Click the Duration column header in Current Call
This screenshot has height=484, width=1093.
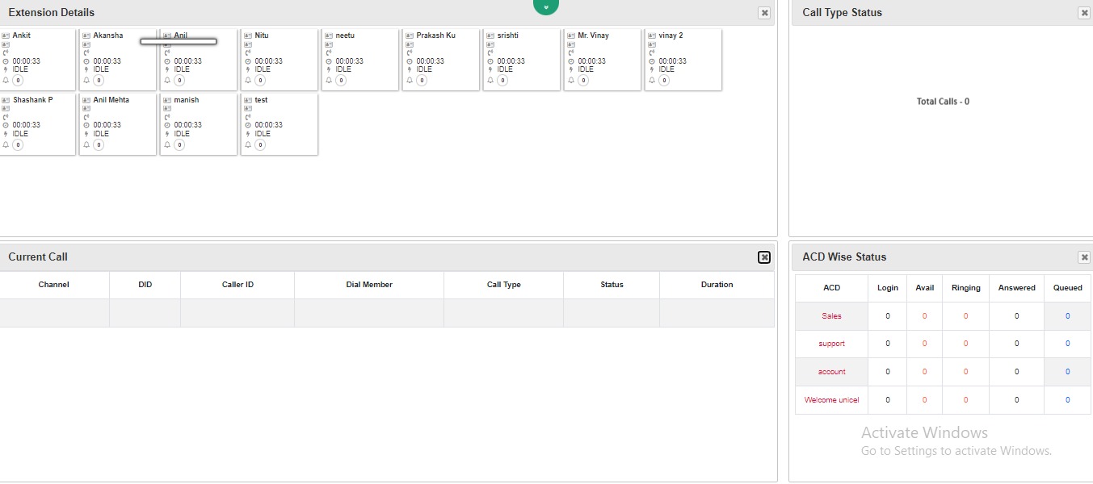[x=716, y=284]
